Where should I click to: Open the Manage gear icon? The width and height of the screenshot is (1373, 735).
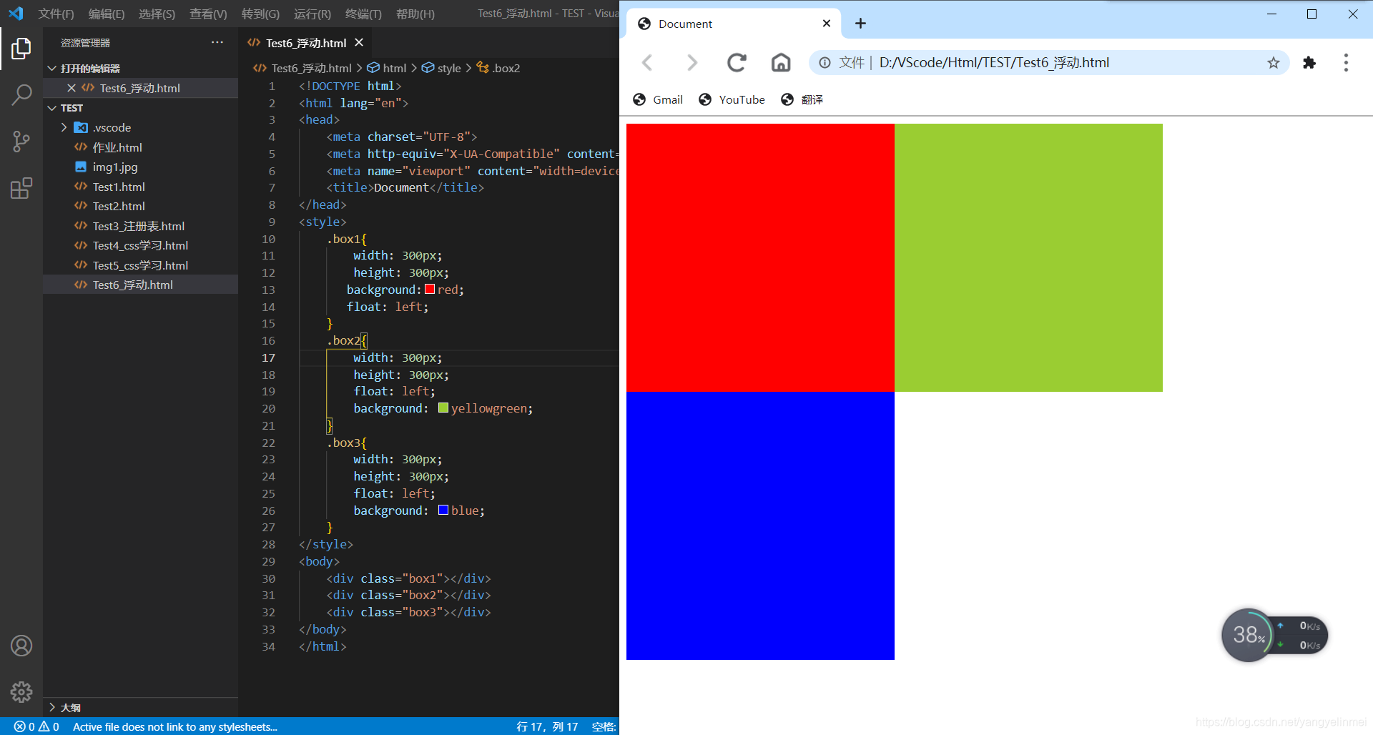(21, 691)
